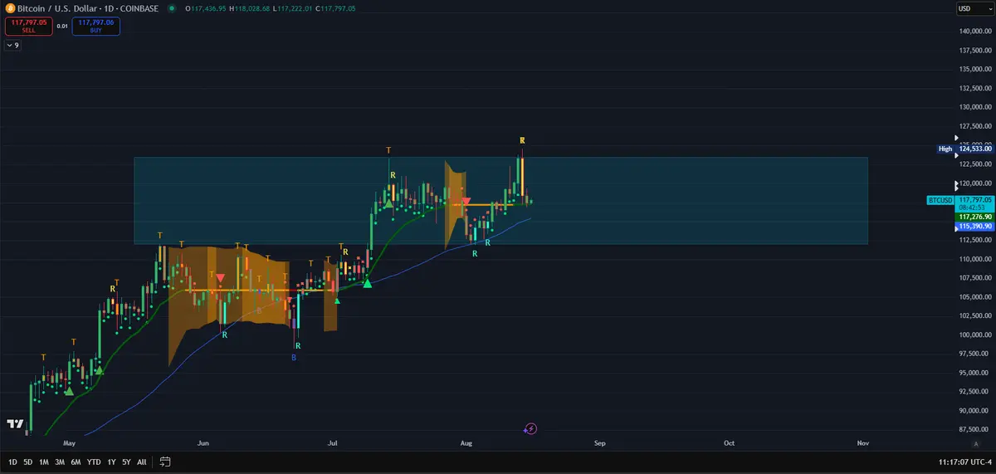Image resolution: width=996 pixels, height=474 pixels.
Task: Click the yellow 'R' marker at the August high
Action: pos(523,139)
